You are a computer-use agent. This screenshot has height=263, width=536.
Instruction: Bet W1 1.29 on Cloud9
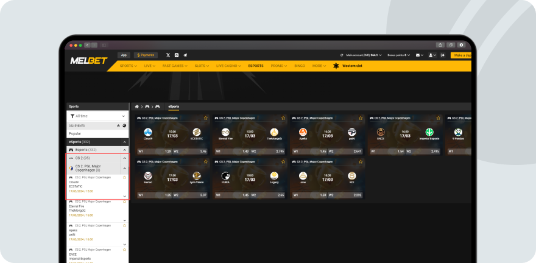point(155,152)
